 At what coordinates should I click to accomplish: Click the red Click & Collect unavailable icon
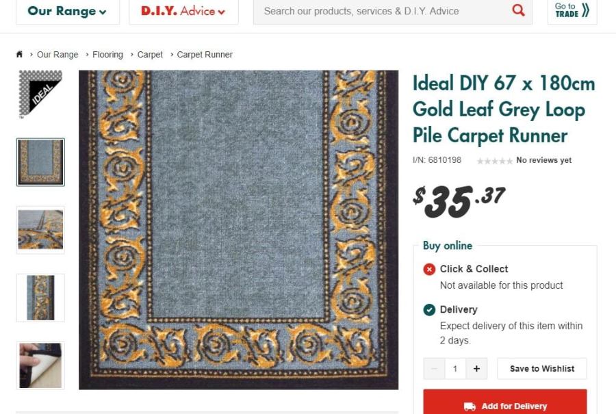point(429,269)
